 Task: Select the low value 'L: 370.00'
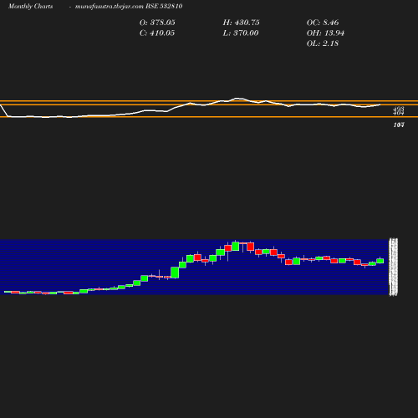point(241,33)
